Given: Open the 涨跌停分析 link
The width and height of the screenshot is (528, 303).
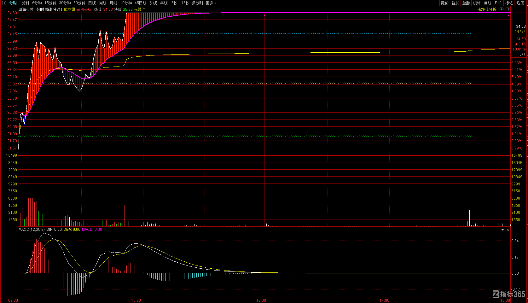Looking at the screenshot, I should (x=487, y=9).
